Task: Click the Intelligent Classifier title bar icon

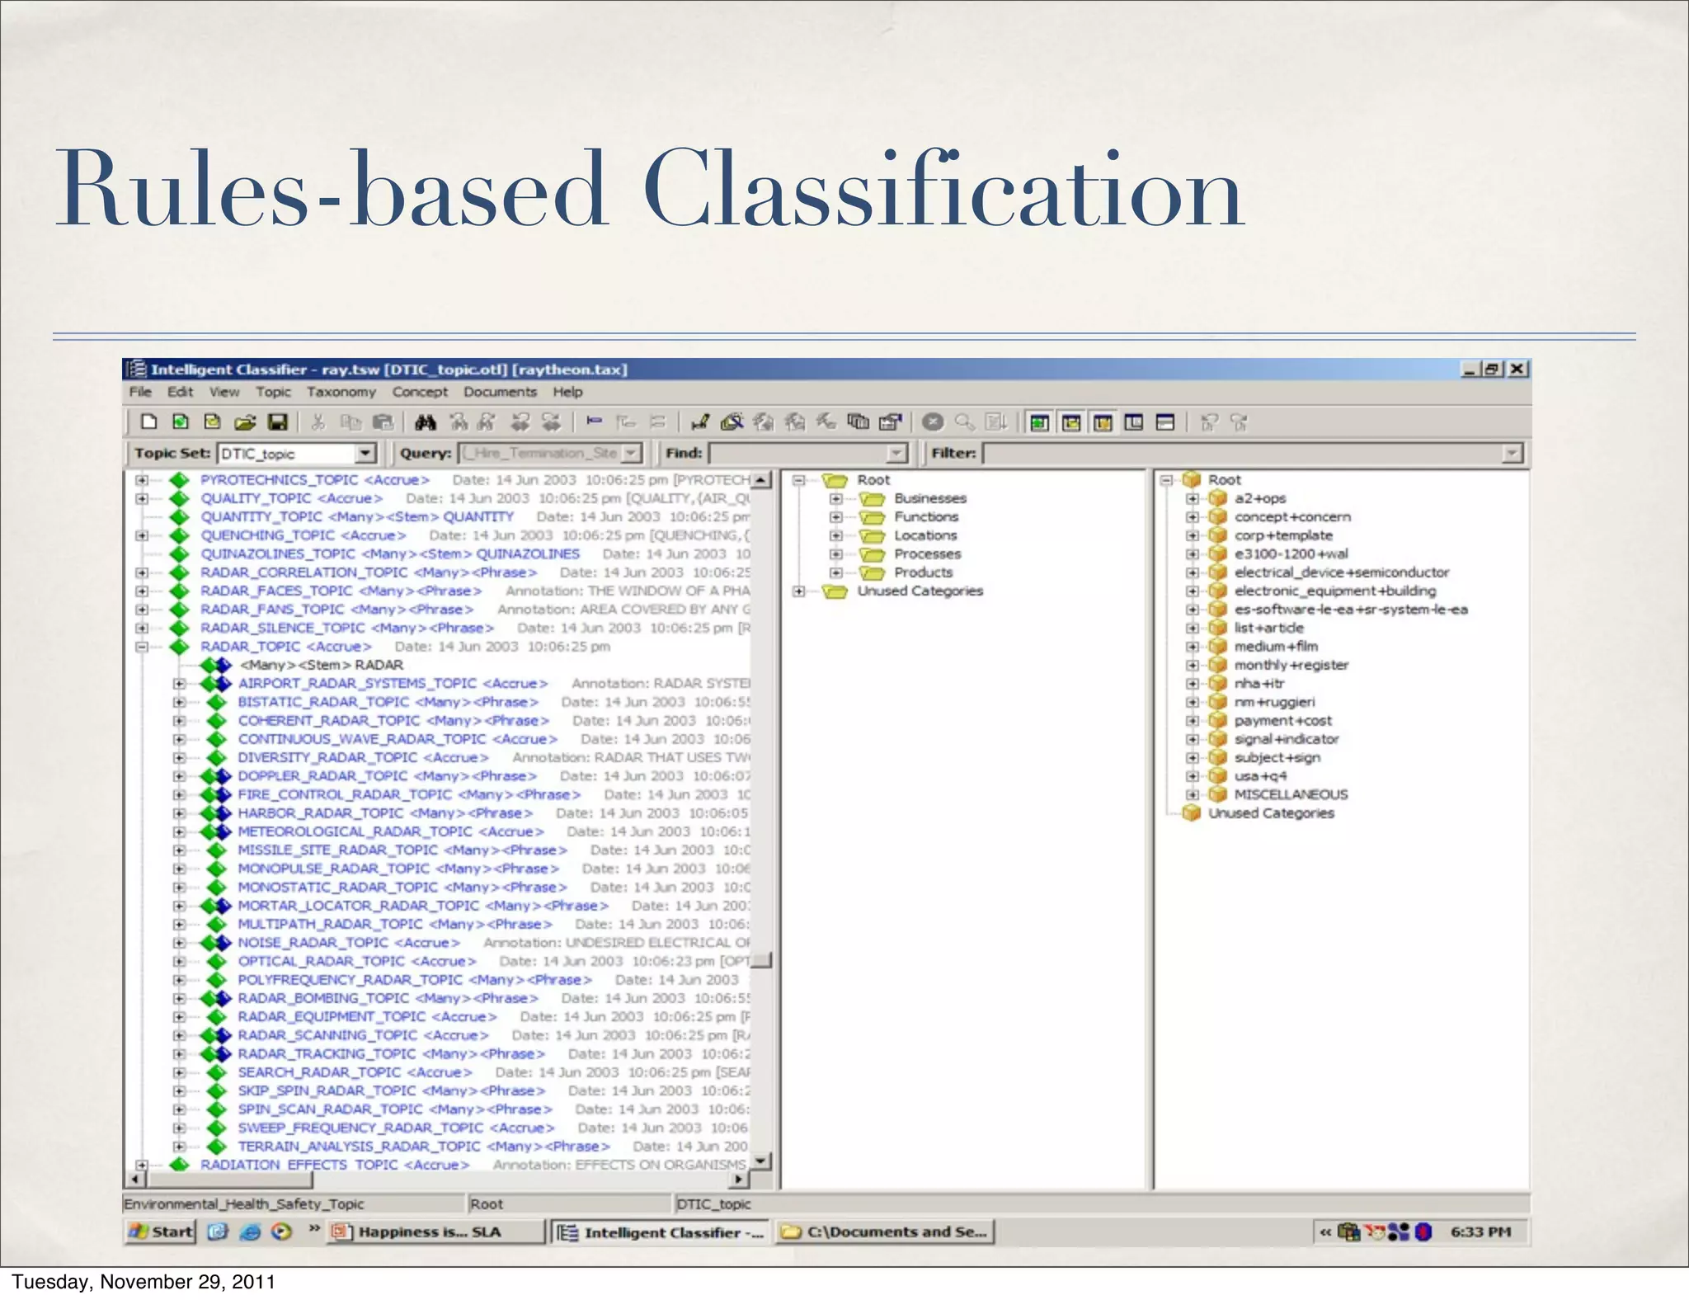Action: pyautogui.click(x=137, y=369)
